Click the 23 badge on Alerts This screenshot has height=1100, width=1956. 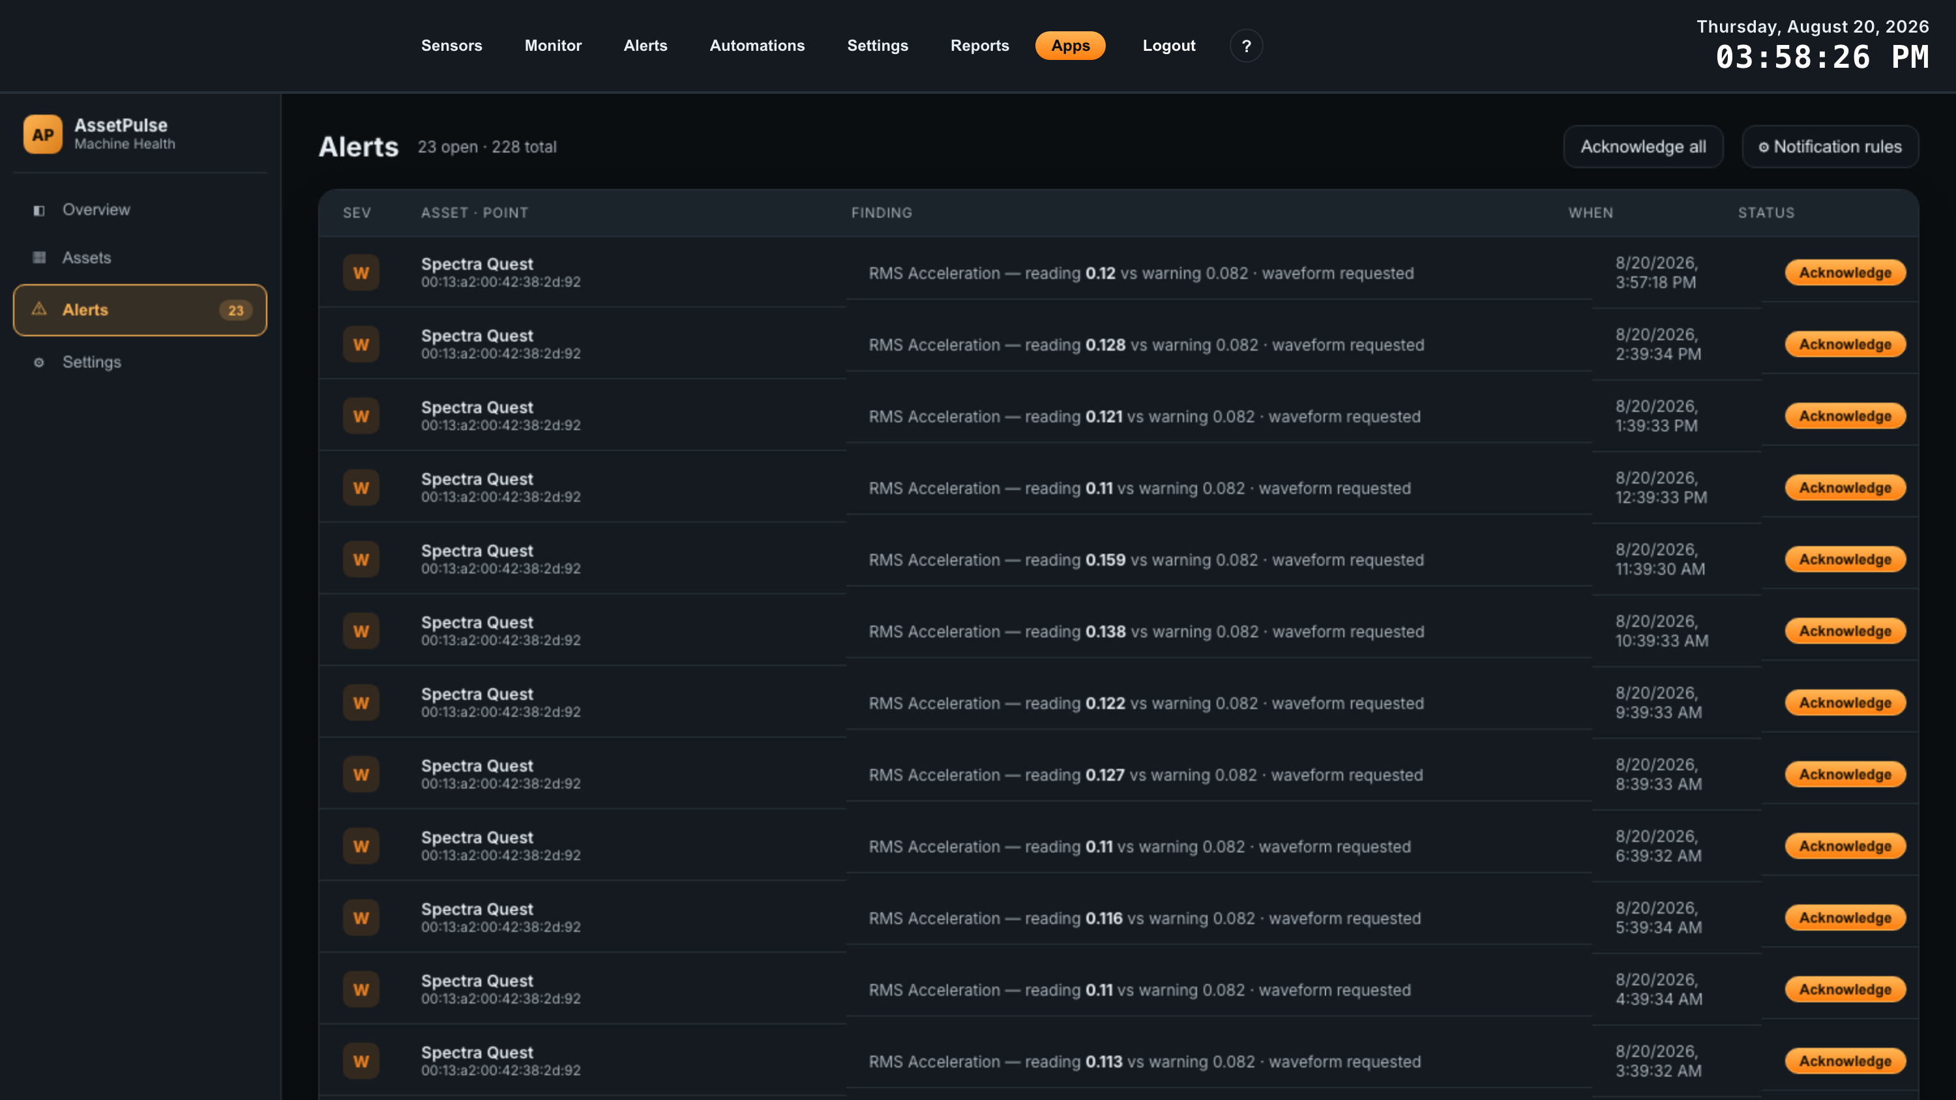tap(235, 310)
